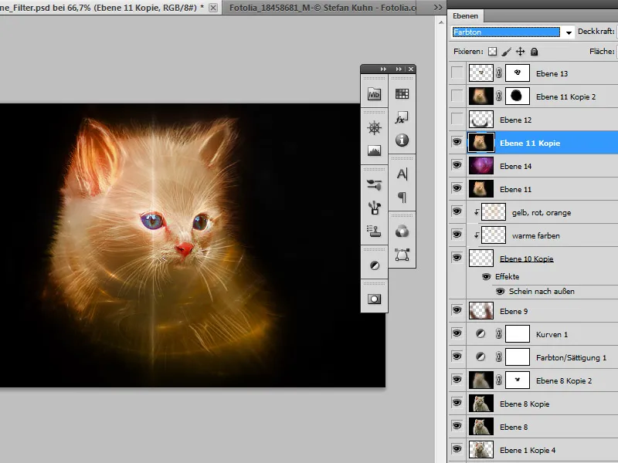Open the Character panel icon

point(402,174)
